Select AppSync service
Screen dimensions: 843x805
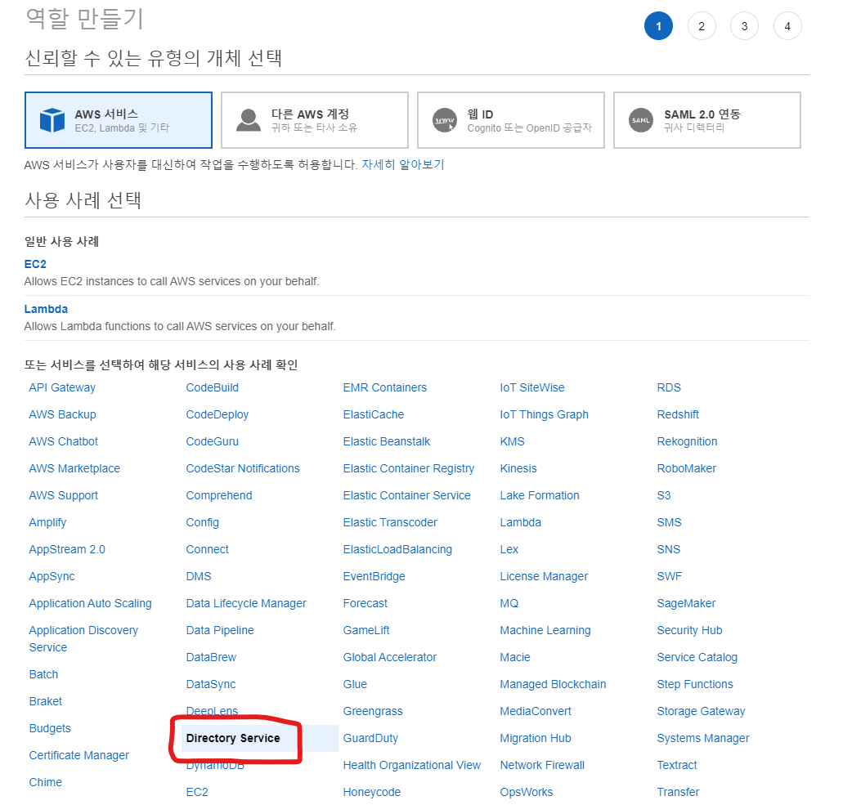click(x=52, y=576)
